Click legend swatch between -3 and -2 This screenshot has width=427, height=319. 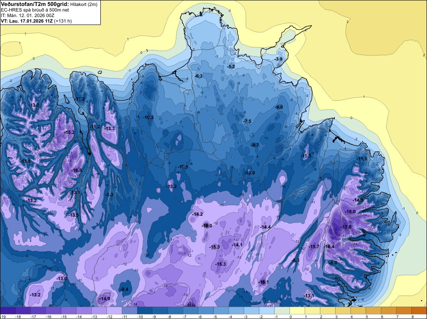(x=252, y=310)
